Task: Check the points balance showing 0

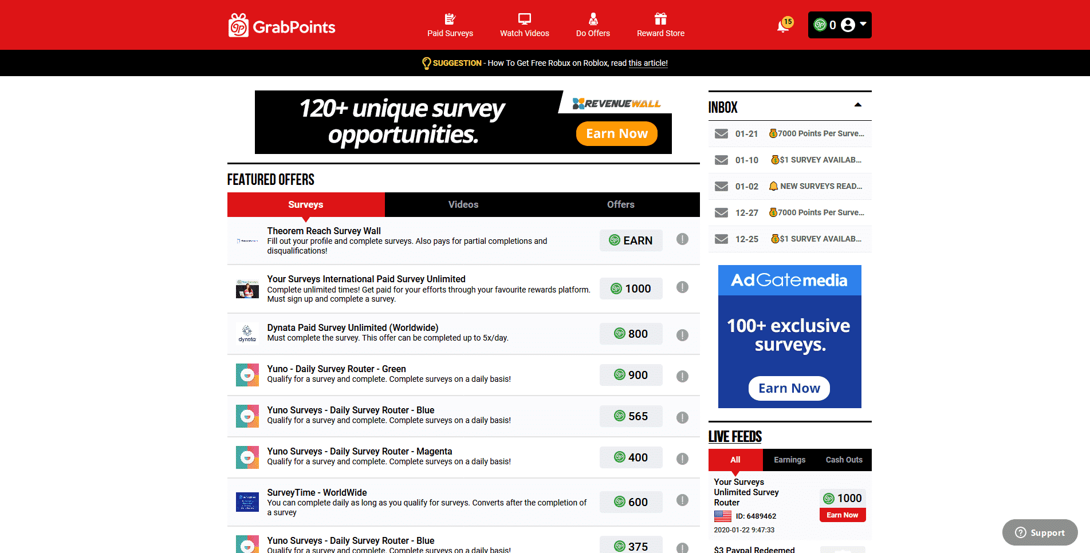Action: click(825, 25)
